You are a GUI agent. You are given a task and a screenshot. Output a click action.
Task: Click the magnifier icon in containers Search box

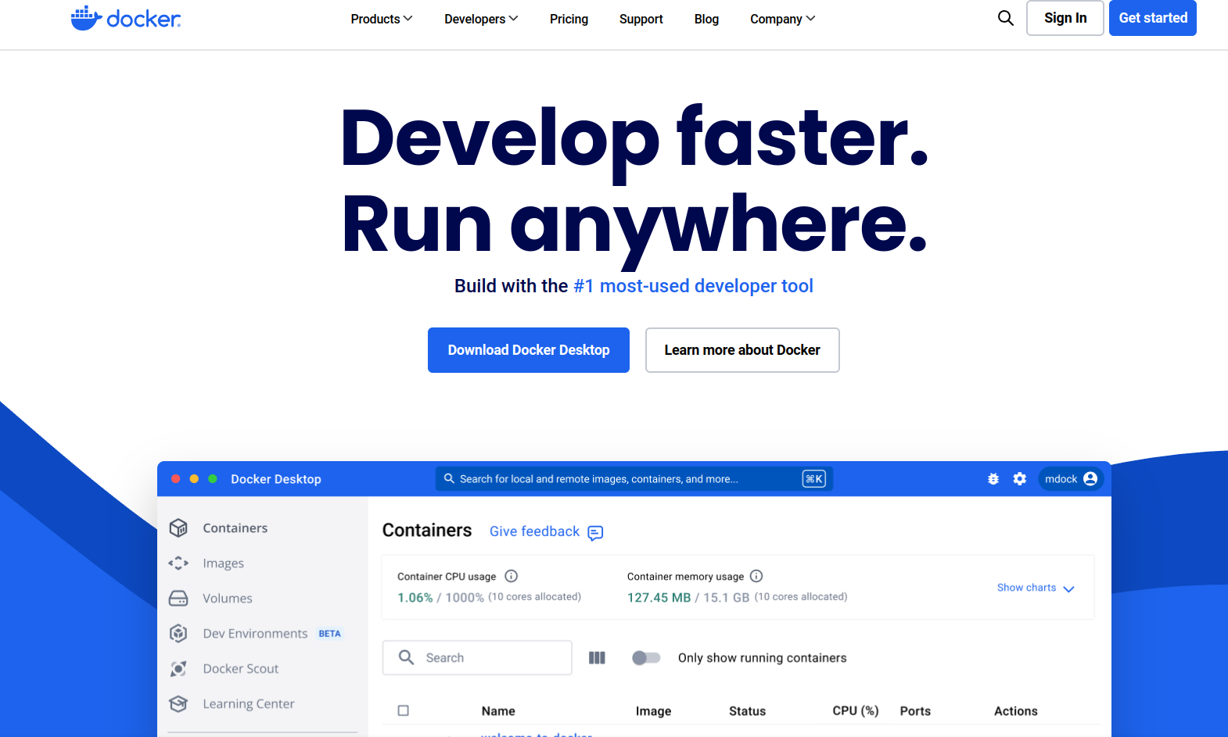click(406, 657)
